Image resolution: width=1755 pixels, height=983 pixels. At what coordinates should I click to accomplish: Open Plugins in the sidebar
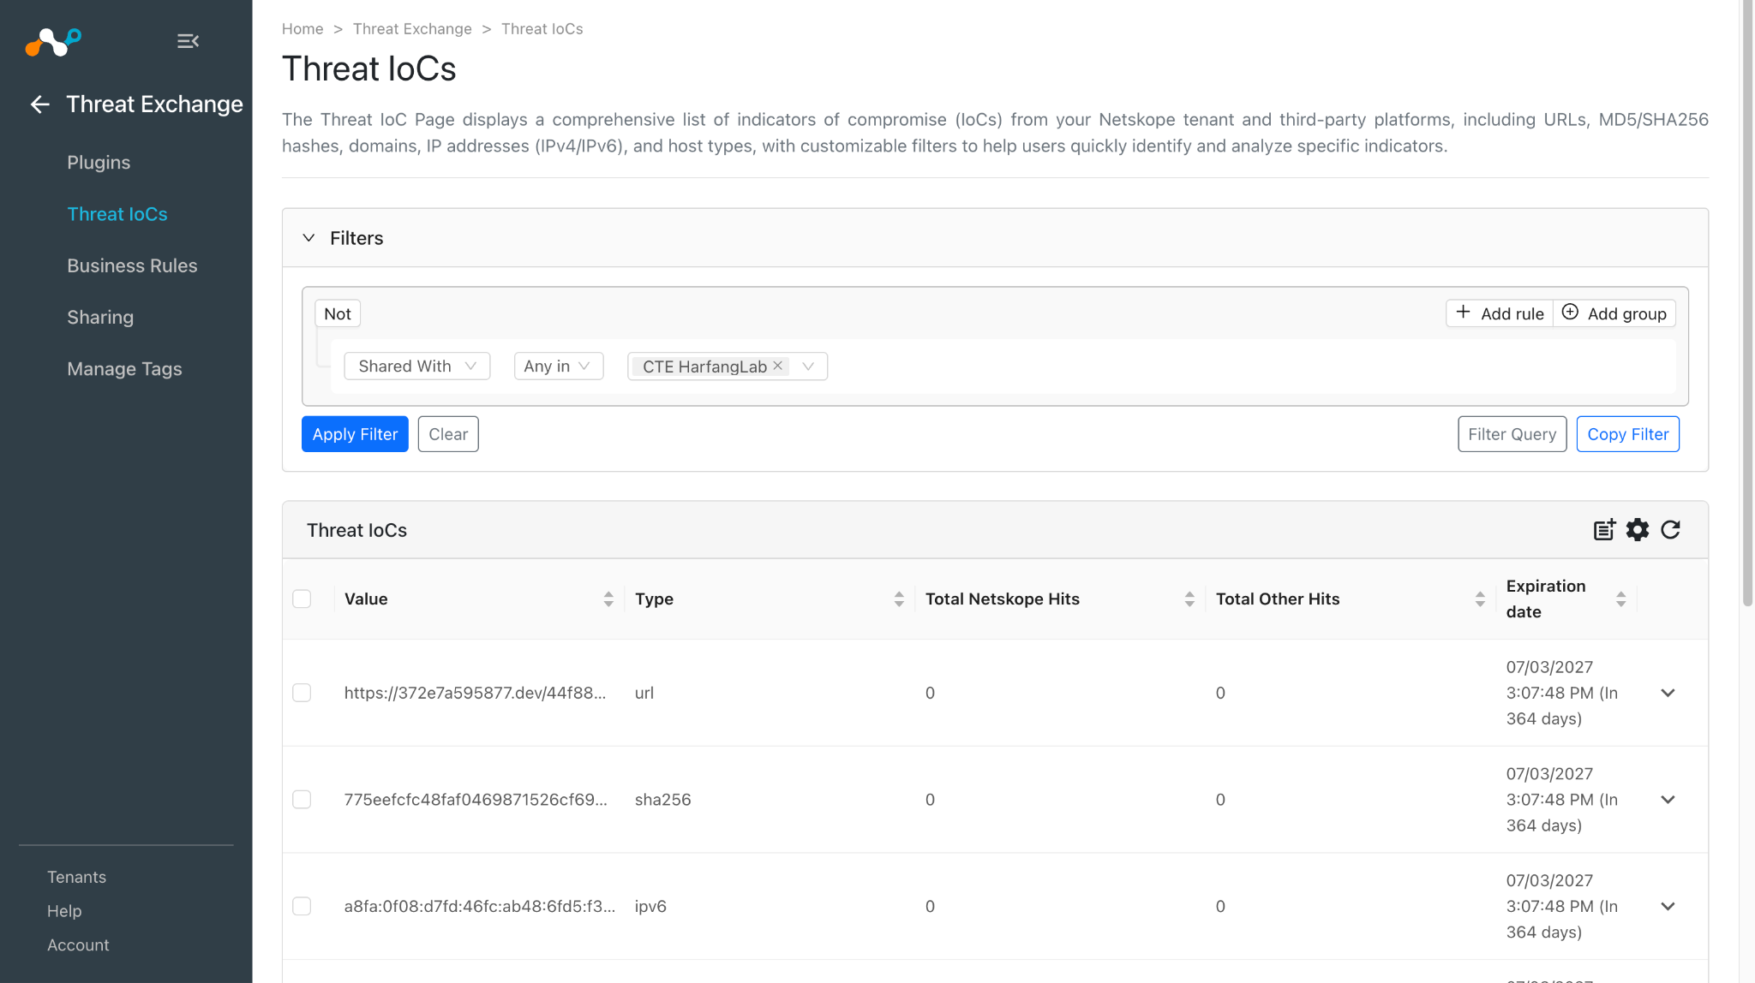click(x=99, y=163)
